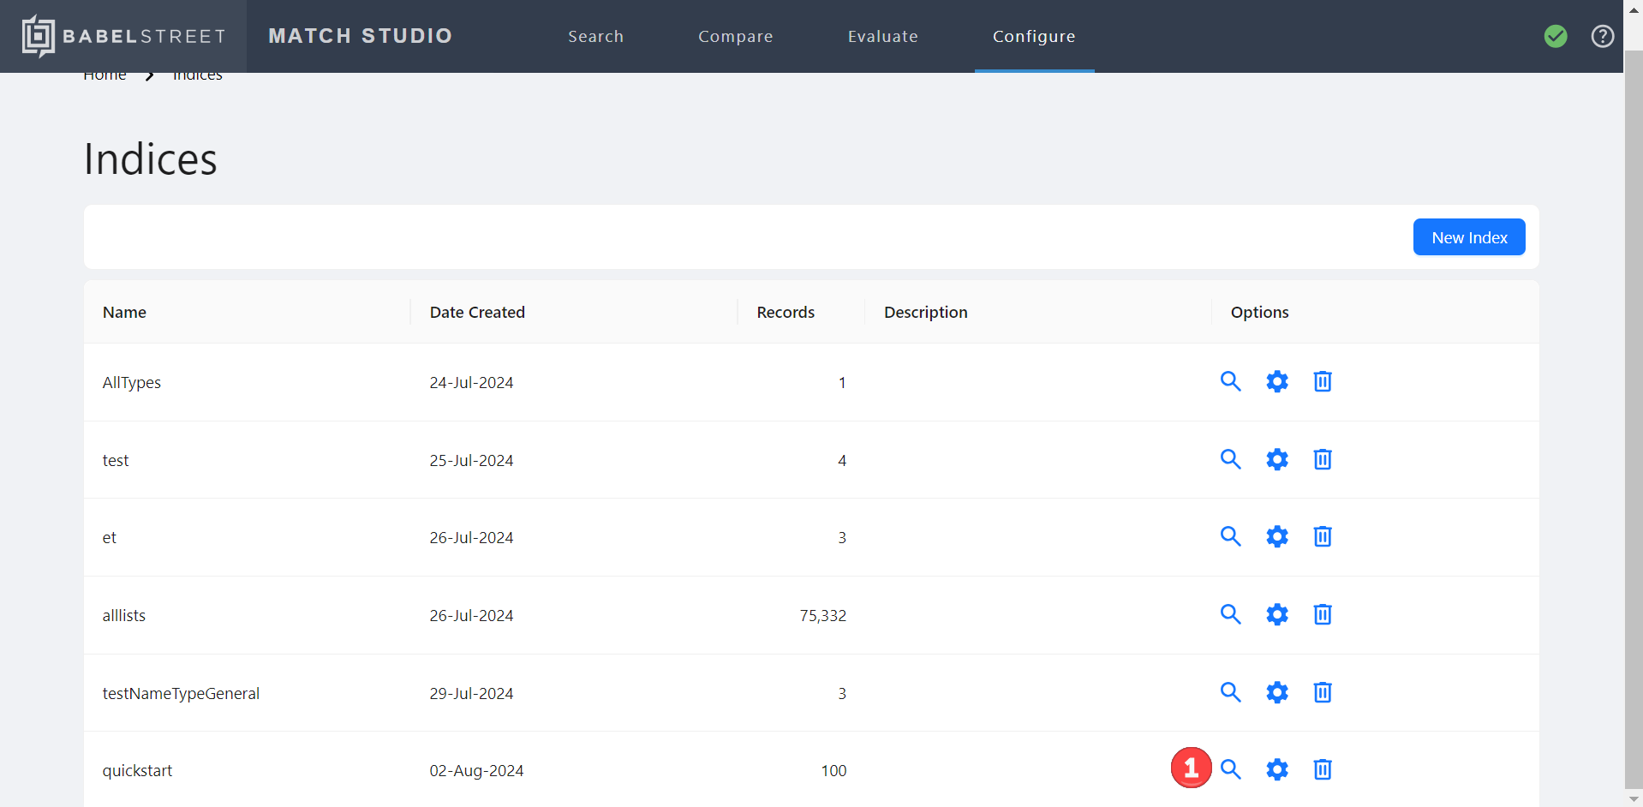1643x807 pixels.
Task: Open quickstart index settings gear
Action: pyautogui.click(x=1277, y=769)
